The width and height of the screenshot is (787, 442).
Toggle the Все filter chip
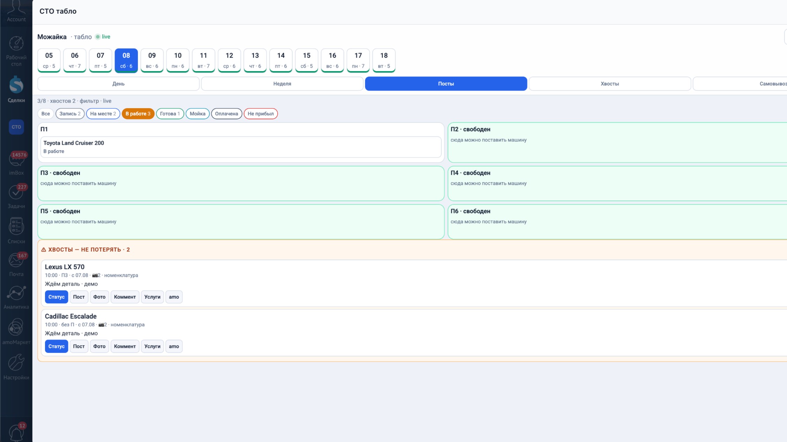45,114
